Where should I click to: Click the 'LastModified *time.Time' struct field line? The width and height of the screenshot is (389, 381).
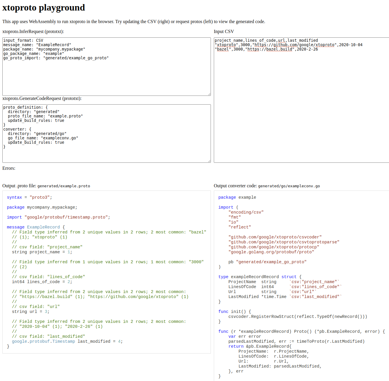285,297
